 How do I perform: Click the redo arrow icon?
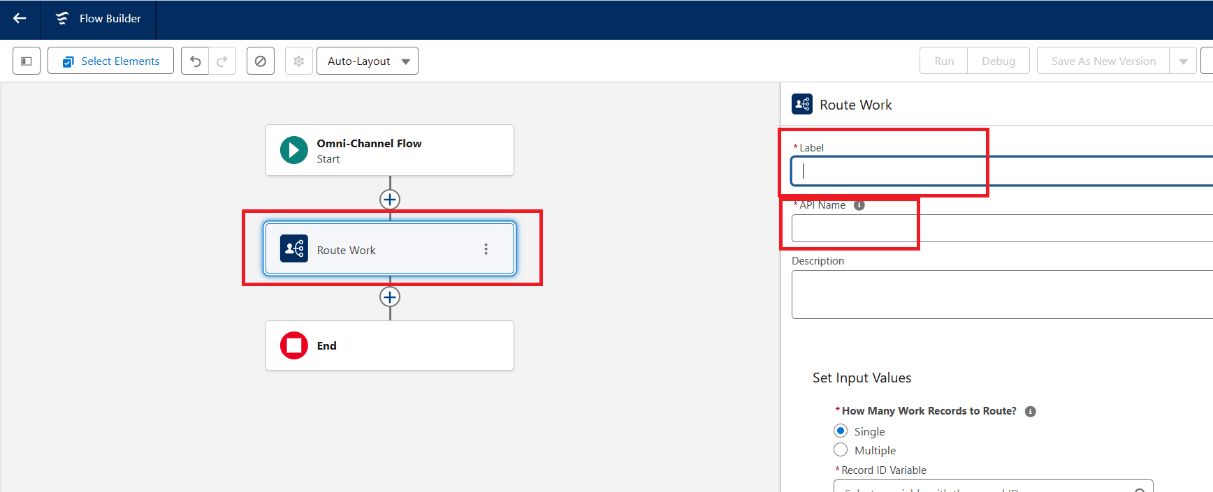[222, 61]
